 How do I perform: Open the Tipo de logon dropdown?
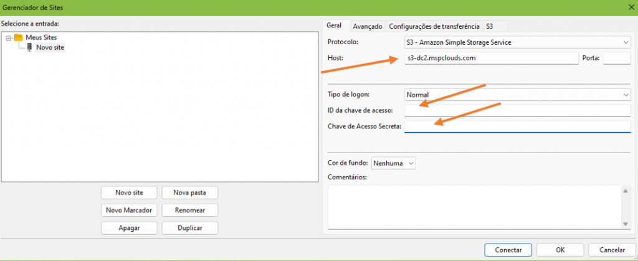pyautogui.click(x=517, y=95)
